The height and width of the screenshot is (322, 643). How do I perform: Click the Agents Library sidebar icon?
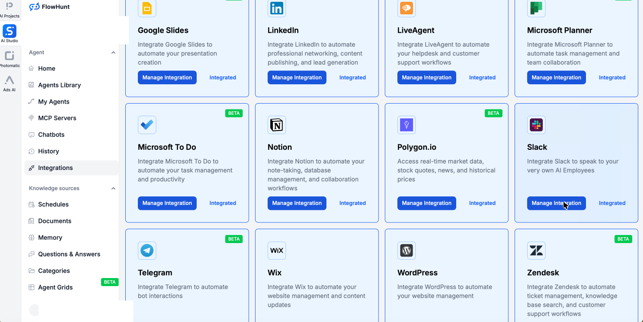click(31, 85)
